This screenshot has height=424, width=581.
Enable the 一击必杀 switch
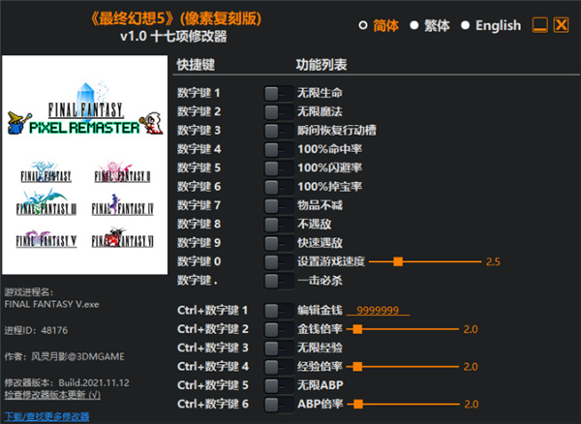(x=279, y=281)
